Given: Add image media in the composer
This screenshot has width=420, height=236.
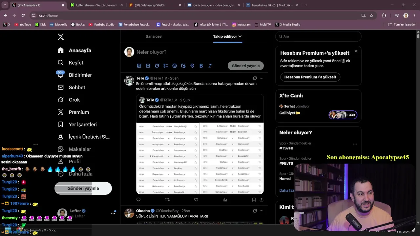Looking at the screenshot, I should pos(139,66).
